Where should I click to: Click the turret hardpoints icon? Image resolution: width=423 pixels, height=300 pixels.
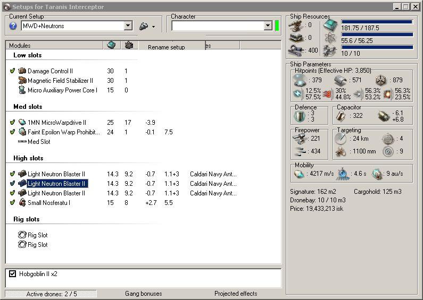296,25
